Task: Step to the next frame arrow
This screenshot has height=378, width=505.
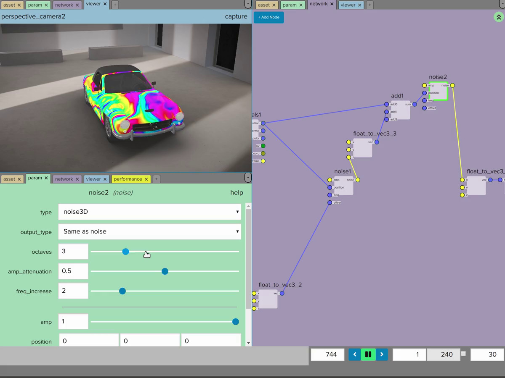Action: pyautogui.click(x=382, y=354)
